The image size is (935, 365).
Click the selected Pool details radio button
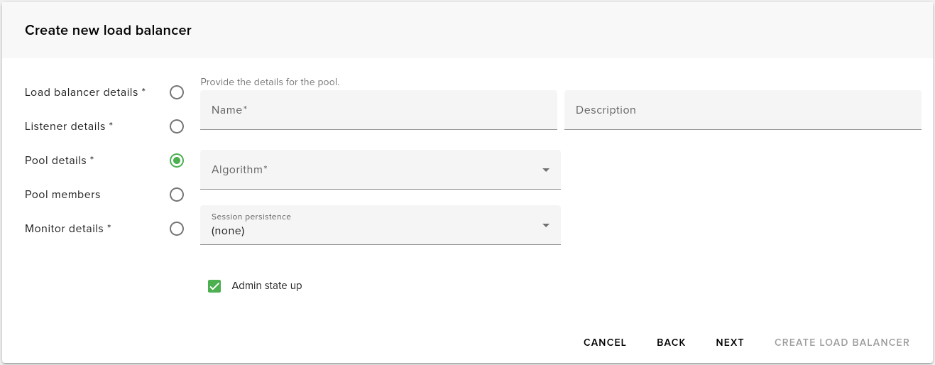[x=177, y=160]
